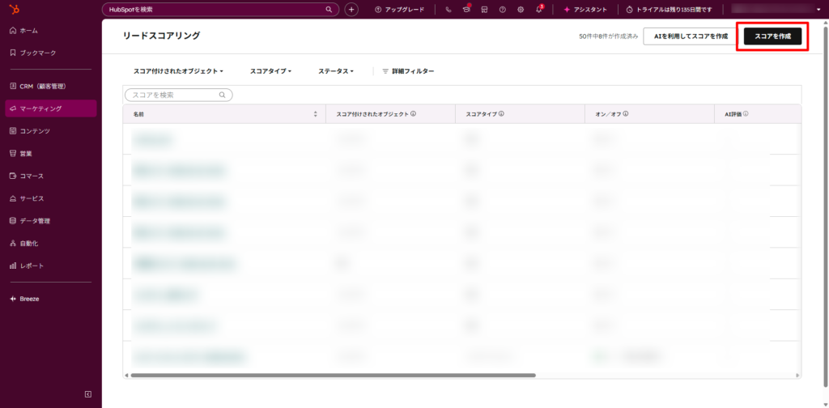Click info icon beside AI評価 column header
The image size is (829, 408).
click(x=746, y=113)
